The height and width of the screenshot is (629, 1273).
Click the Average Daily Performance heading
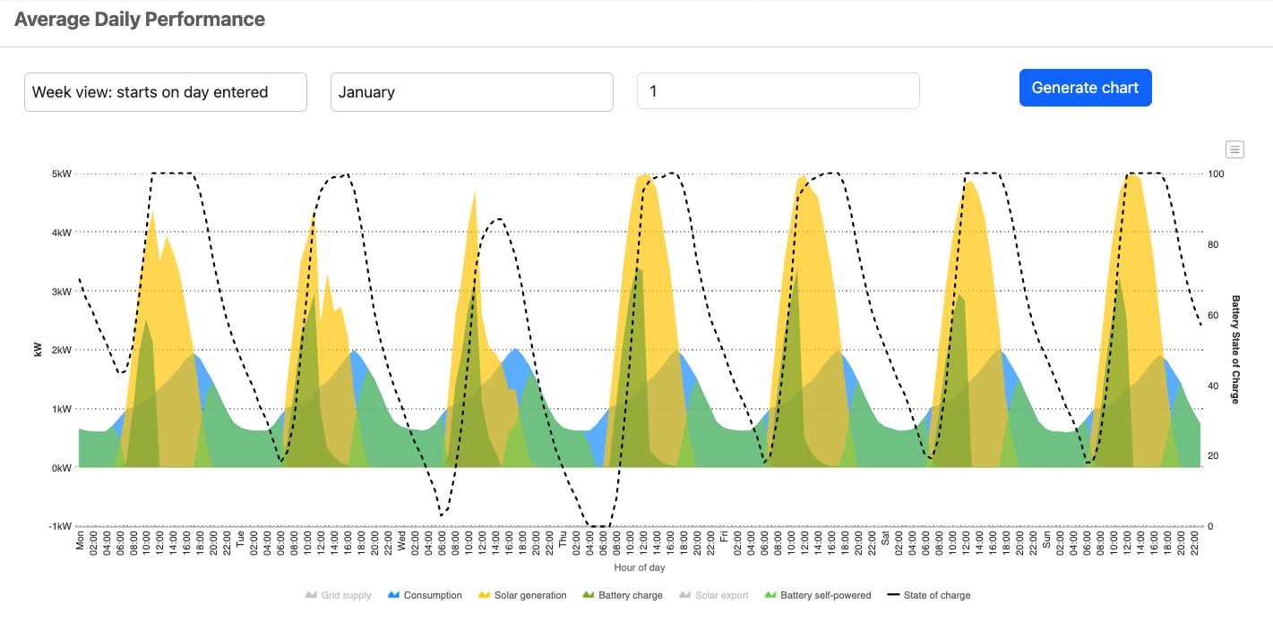(x=140, y=19)
